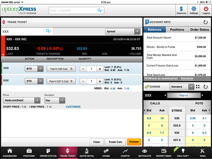Tap search icon in top symbol field
The height and width of the screenshot is (159, 212).
100,11
